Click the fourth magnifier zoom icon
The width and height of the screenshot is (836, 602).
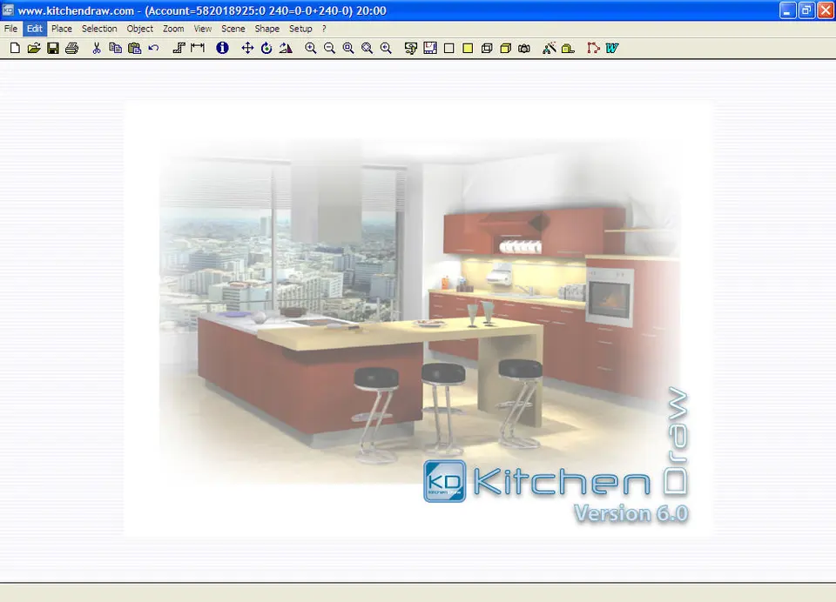367,49
